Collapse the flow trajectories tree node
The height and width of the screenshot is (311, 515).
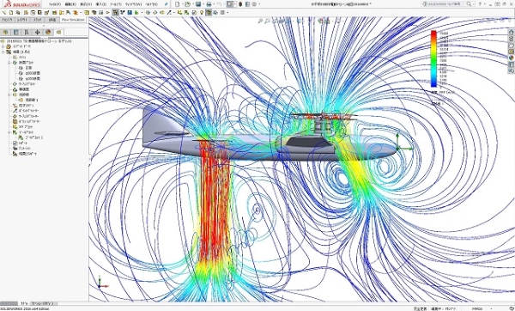[9, 95]
